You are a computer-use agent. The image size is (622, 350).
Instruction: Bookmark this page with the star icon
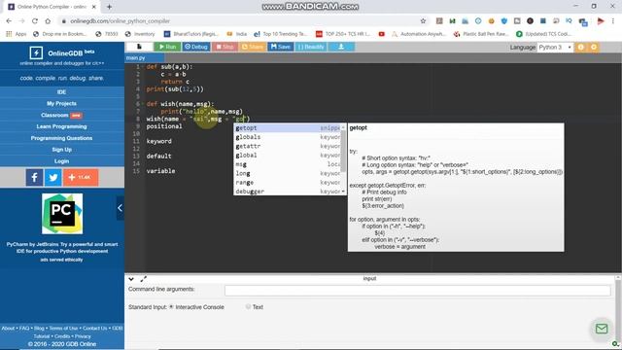coord(423,21)
